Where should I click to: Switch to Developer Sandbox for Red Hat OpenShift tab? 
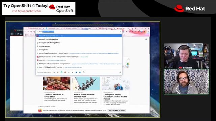[x=79, y=57]
